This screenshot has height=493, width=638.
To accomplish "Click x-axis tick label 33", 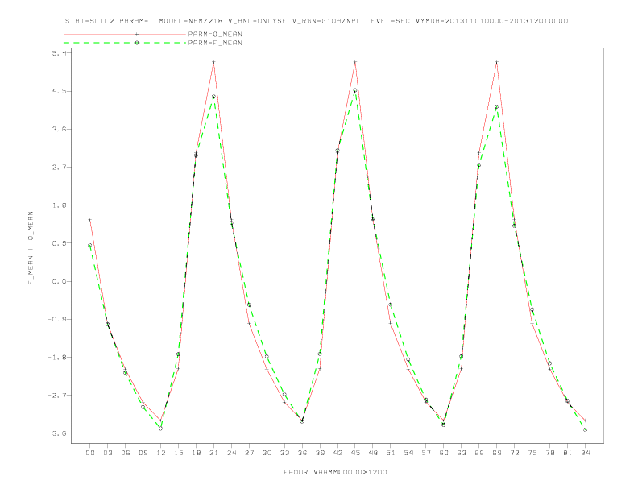I will (284, 453).
